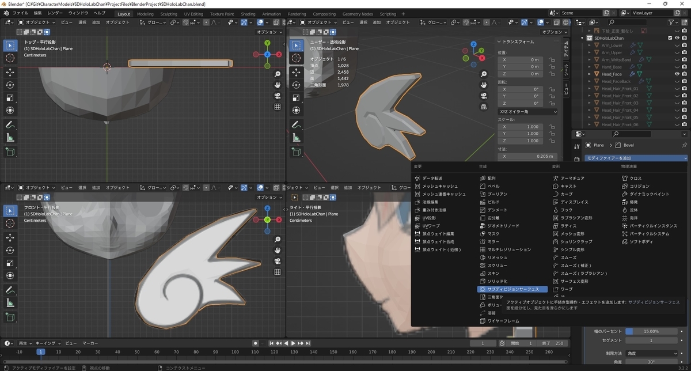This screenshot has height=371, width=691.
Task: Expand the Add Modifier dropdown
Action: pos(636,158)
